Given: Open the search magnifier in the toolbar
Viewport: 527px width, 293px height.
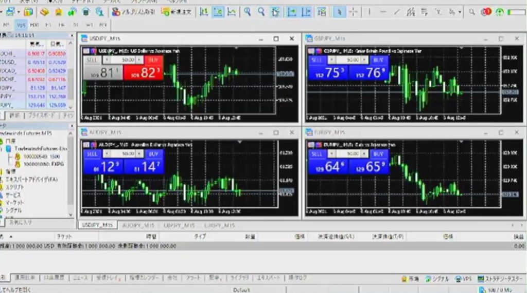Looking at the screenshot, I should pos(472,11).
